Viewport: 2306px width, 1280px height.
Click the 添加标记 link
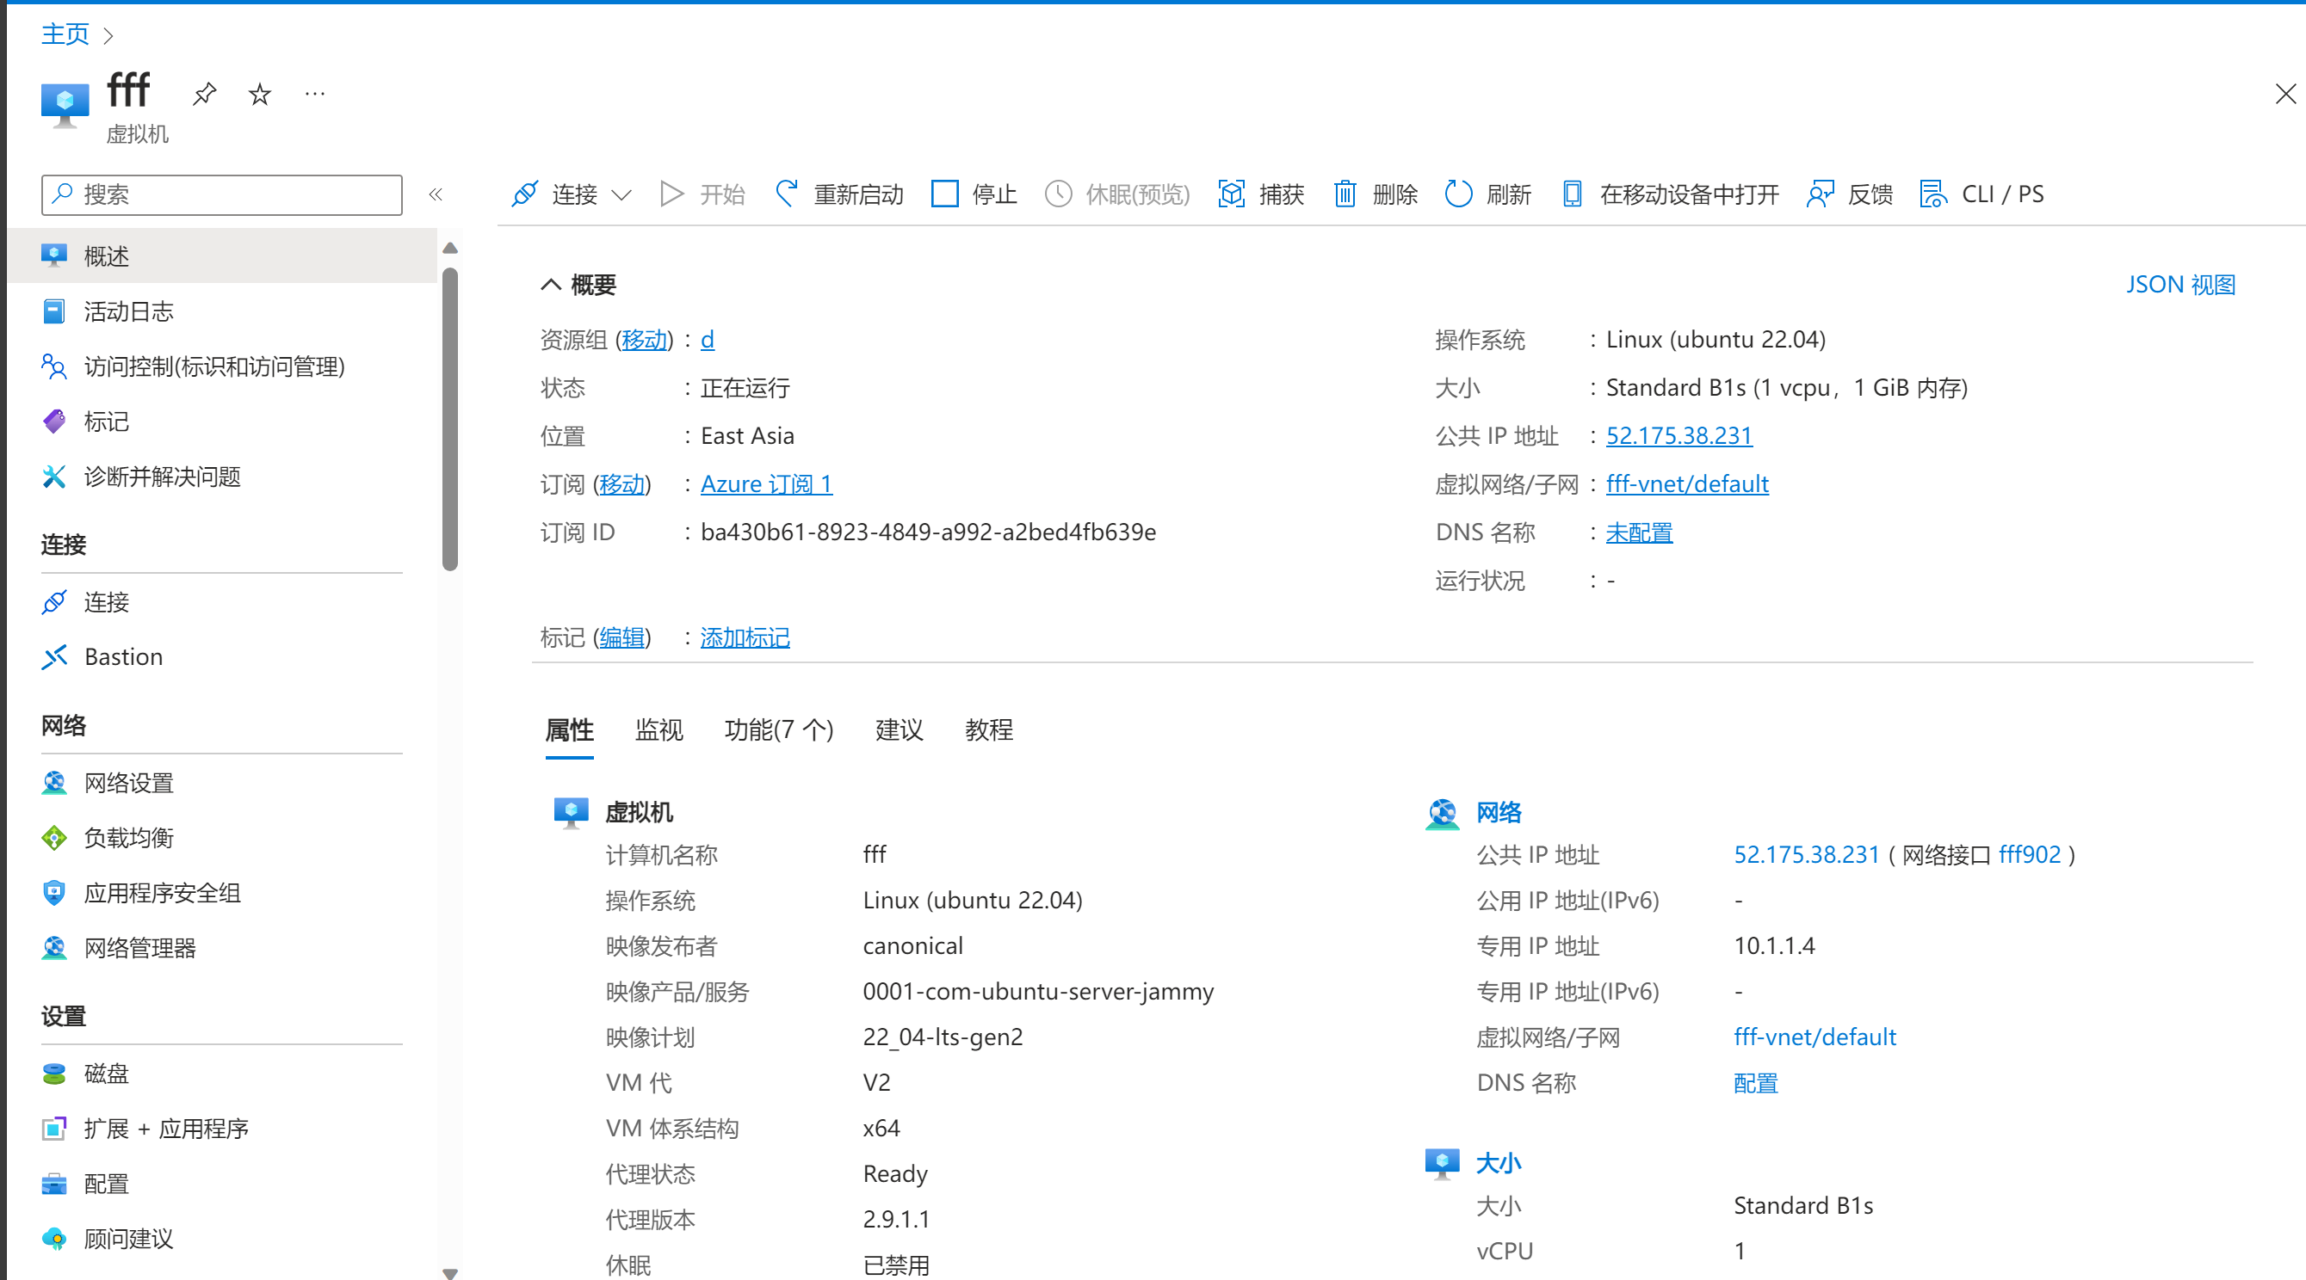click(745, 637)
